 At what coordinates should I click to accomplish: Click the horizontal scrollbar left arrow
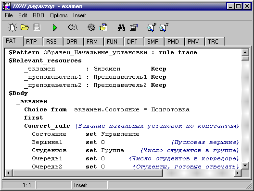(8, 173)
